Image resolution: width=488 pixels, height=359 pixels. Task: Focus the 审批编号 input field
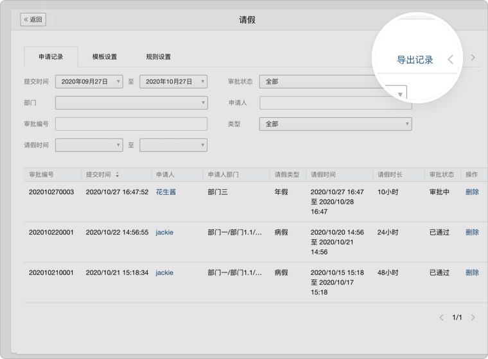click(132, 124)
